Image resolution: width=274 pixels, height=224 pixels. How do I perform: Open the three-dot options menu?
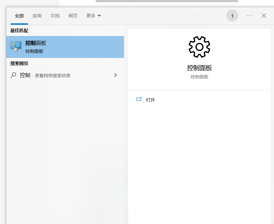(249, 16)
